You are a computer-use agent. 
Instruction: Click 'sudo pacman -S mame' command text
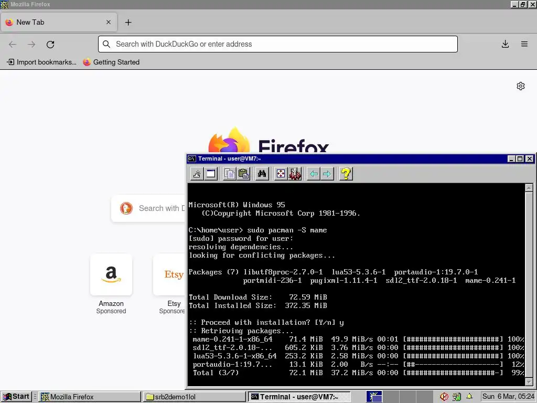(x=287, y=230)
